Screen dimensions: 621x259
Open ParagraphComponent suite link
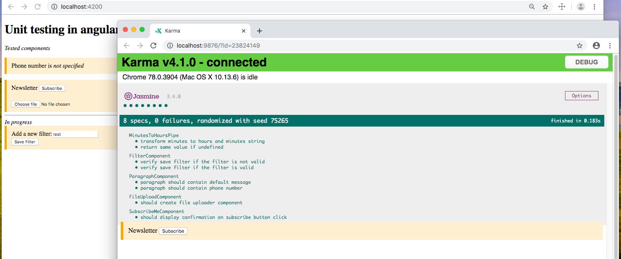point(154,176)
